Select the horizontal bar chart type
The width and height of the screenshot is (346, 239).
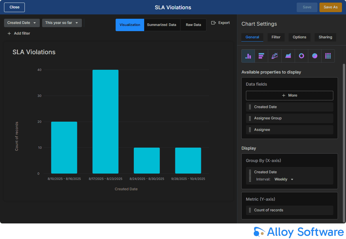point(261,56)
